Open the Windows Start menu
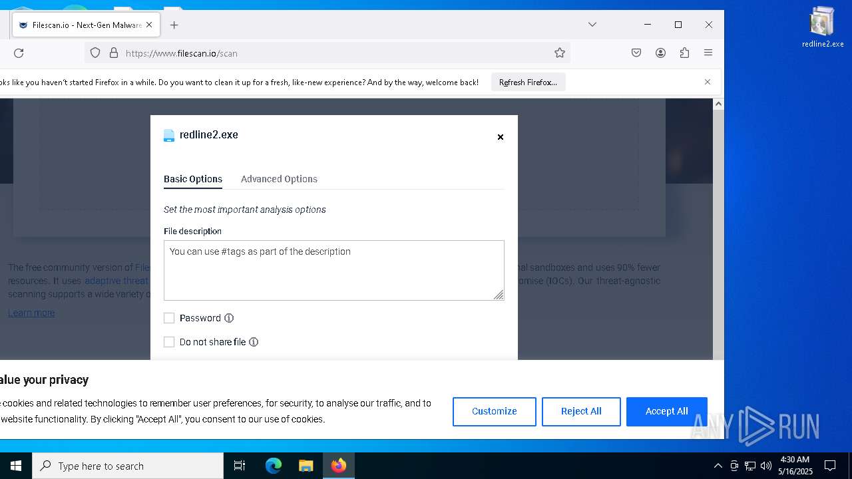 point(16,466)
